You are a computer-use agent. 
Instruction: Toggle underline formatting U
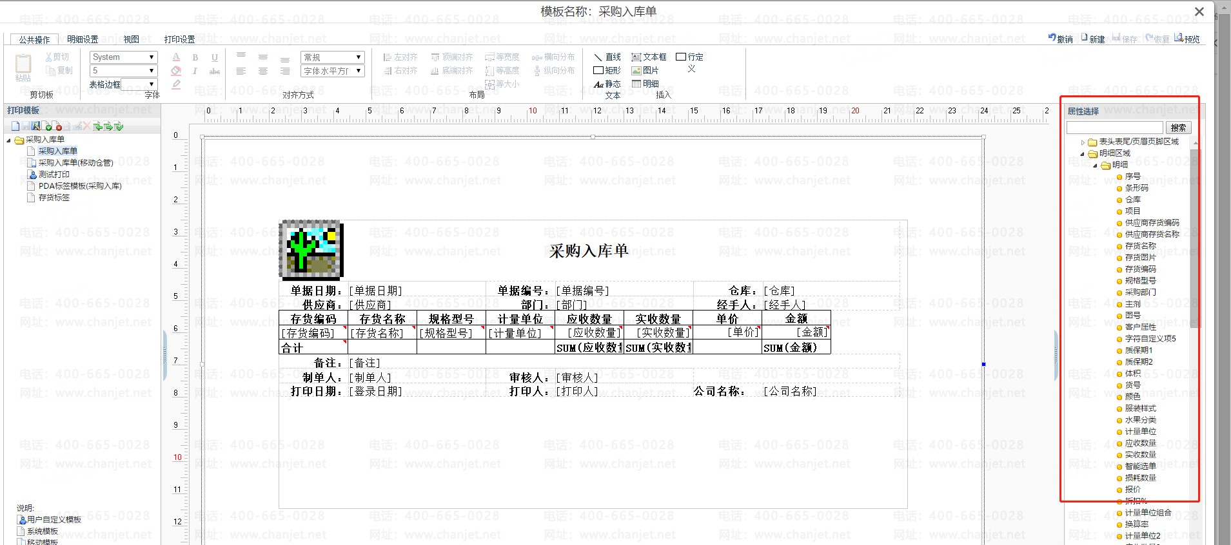(x=215, y=57)
